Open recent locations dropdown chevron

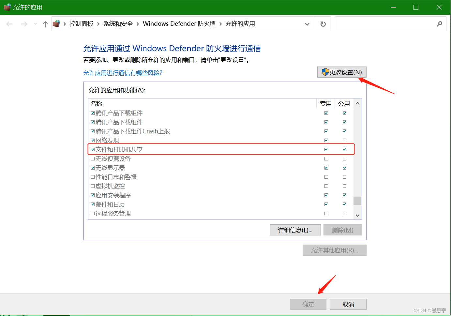pyautogui.click(x=35, y=24)
